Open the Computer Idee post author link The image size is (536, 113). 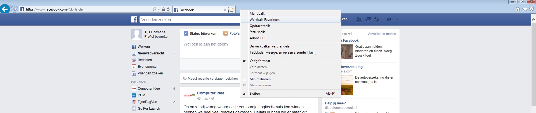(211, 93)
